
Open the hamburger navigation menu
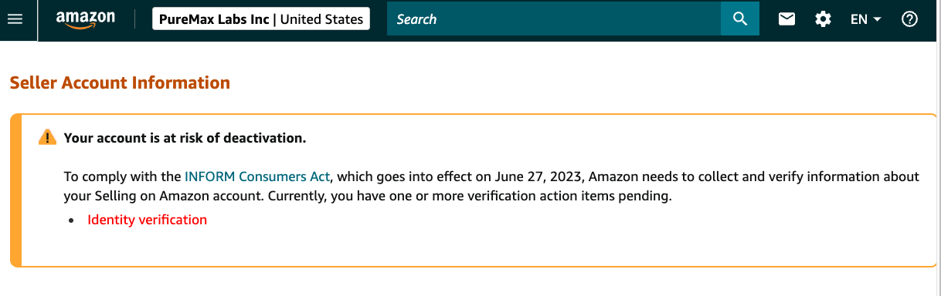point(15,19)
